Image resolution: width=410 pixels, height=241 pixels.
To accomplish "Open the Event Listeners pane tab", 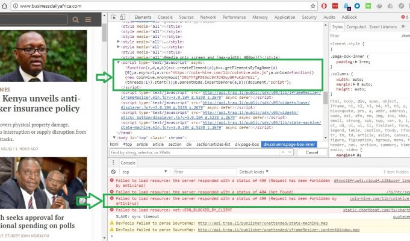I will point(383,27).
